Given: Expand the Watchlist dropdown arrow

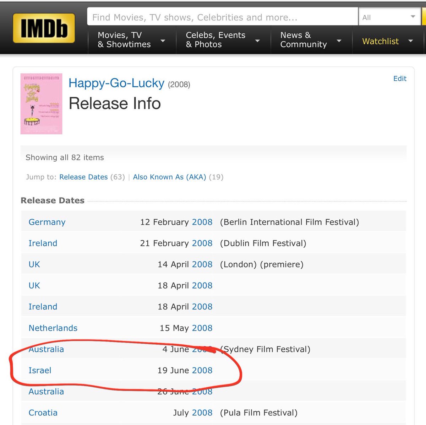Looking at the screenshot, I should 411,41.
